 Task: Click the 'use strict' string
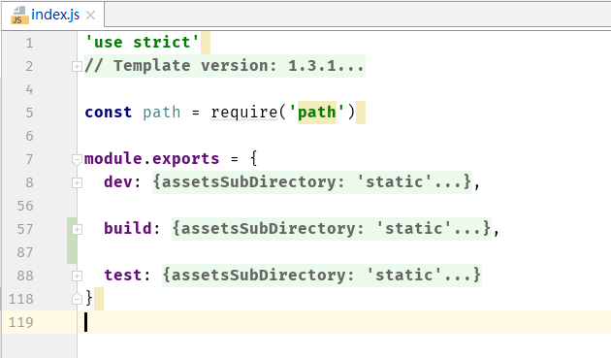[143, 42]
